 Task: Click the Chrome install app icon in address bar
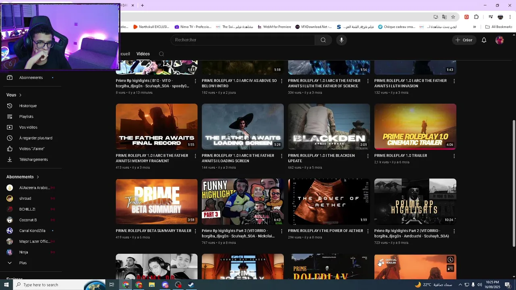point(436,17)
